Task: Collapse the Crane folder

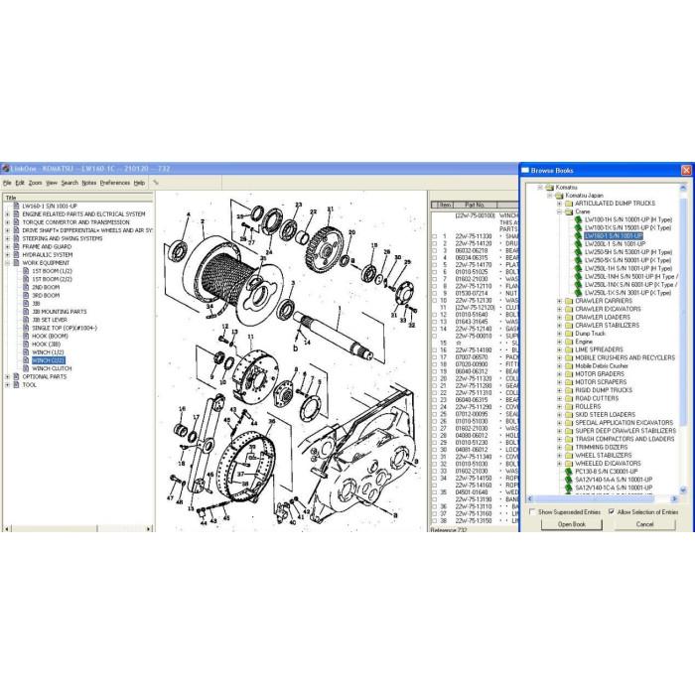Action: pos(559,211)
